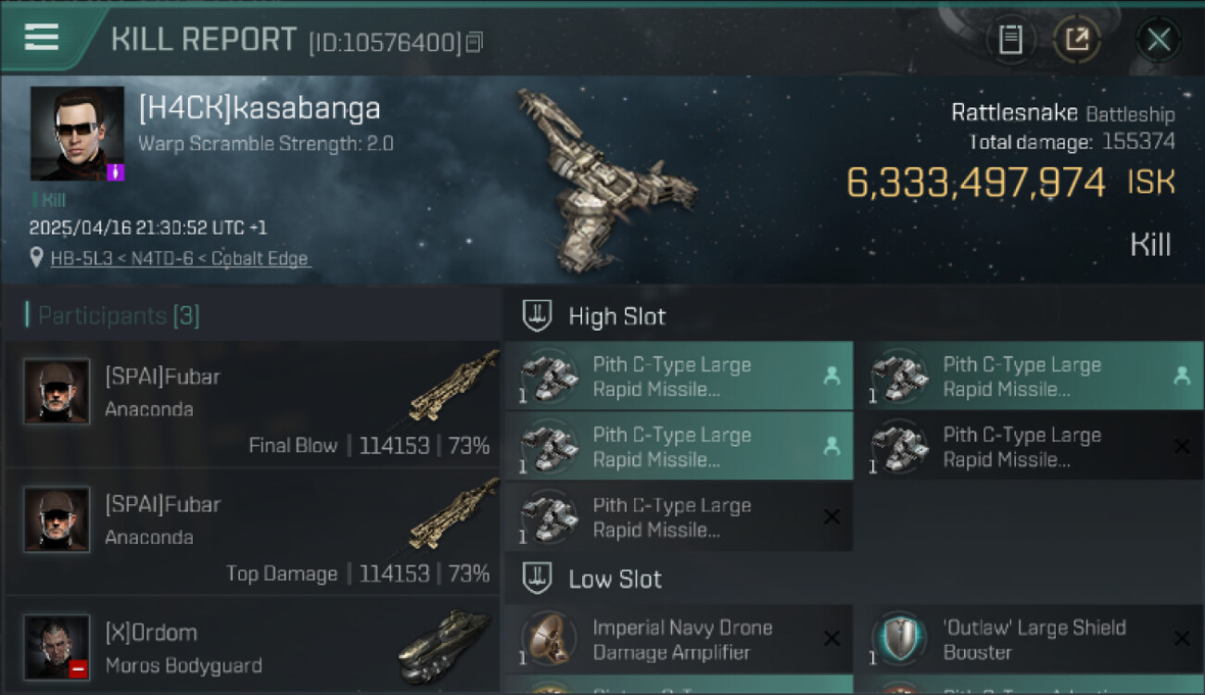Click the Anaconda weapon icon for Final Blow
Image resolution: width=1205 pixels, height=695 pixels.
[453, 388]
